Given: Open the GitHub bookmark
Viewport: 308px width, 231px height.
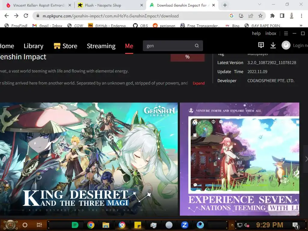Looking at the screenshot, I should pyautogui.click(x=108, y=26).
